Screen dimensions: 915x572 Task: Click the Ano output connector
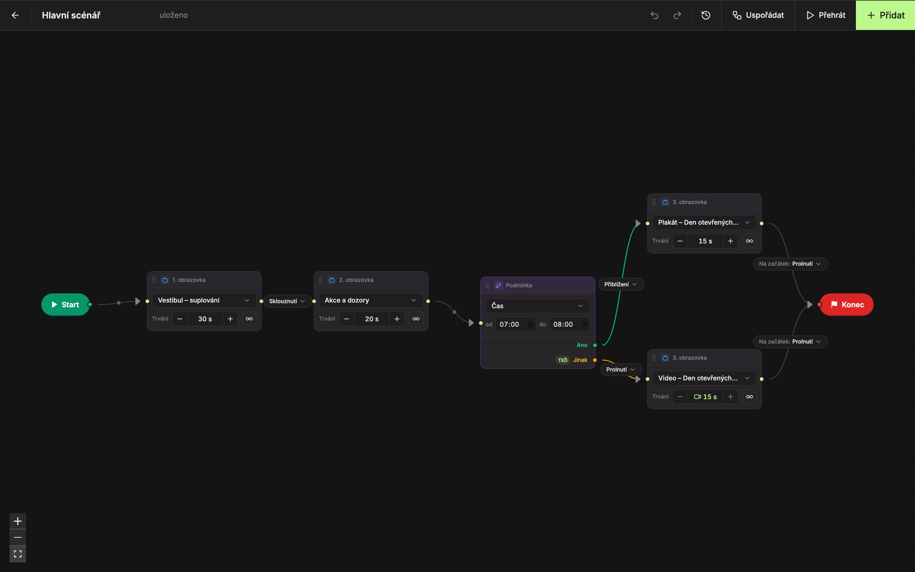tap(595, 345)
